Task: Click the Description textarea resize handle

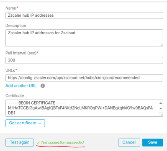Action: pos(162,45)
